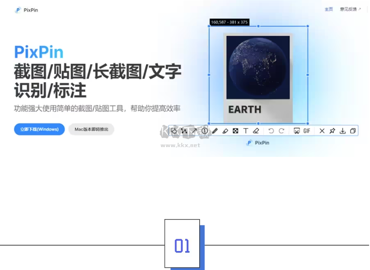Pin the screenshot with pushpin icon
This screenshot has width=370, height=270.
(x=332, y=131)
